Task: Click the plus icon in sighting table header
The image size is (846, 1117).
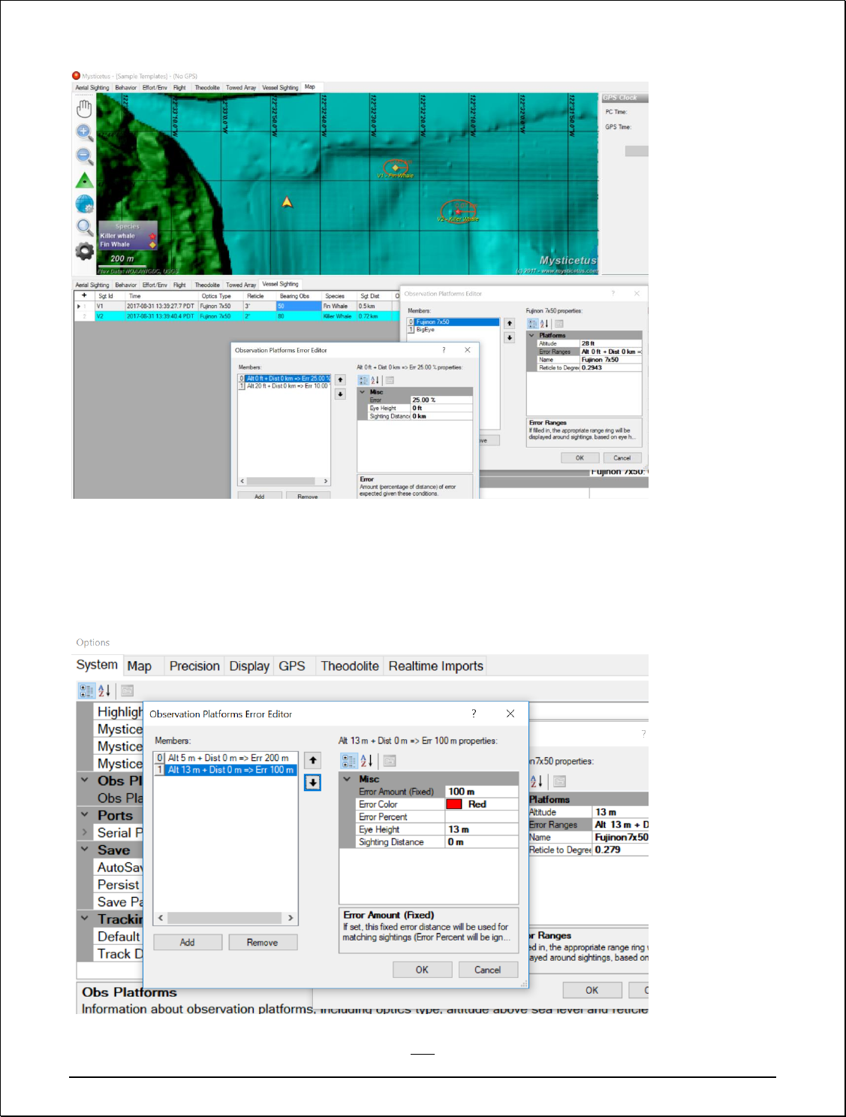Action: [x=84, y=295]
